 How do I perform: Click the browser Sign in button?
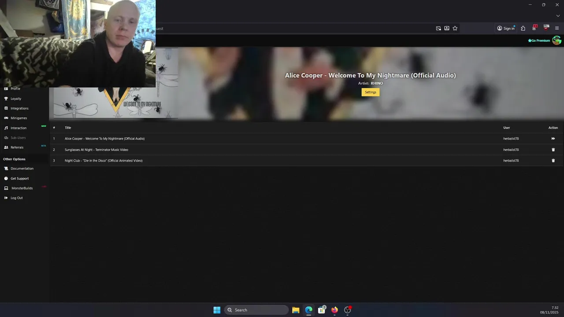coord(506,28)
